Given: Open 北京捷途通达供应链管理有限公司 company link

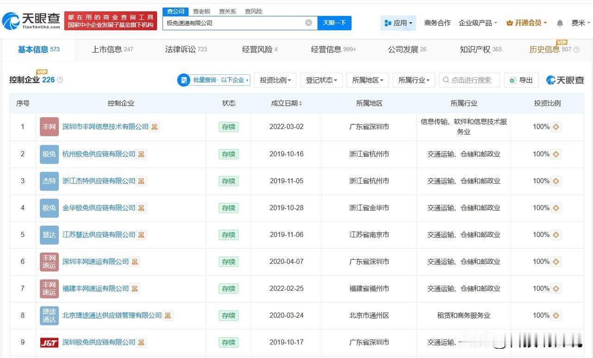Looking at the screenshot, I should tap(112, 315).
